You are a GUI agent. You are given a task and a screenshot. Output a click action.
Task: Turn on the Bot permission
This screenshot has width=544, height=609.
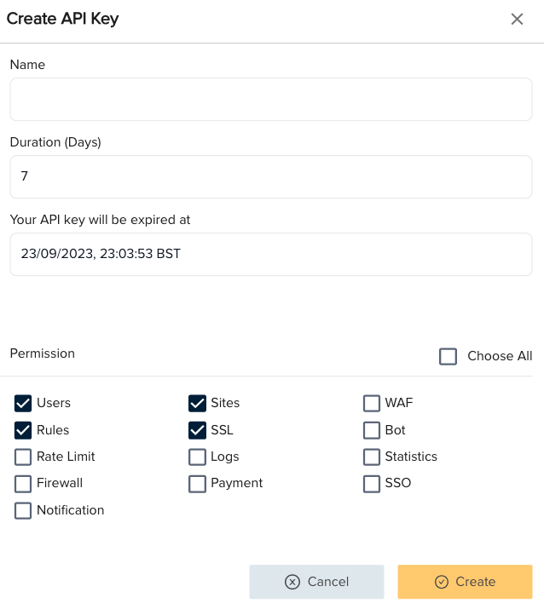coord(372,430)
